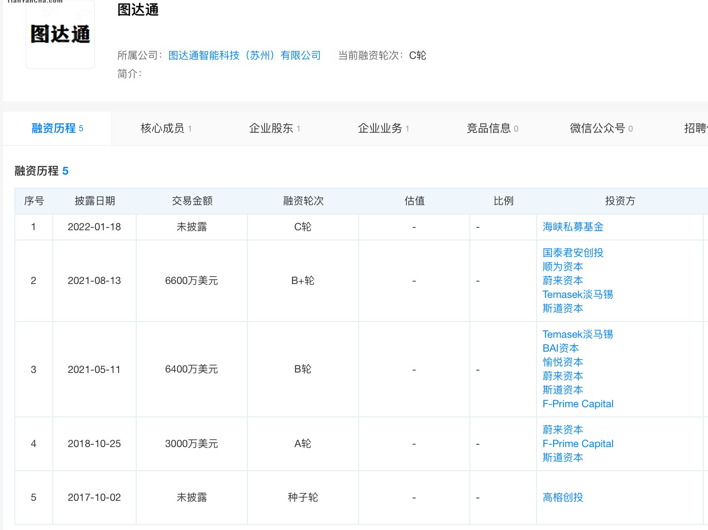Open investor 海峡私募基金 link

pos(573,227)
